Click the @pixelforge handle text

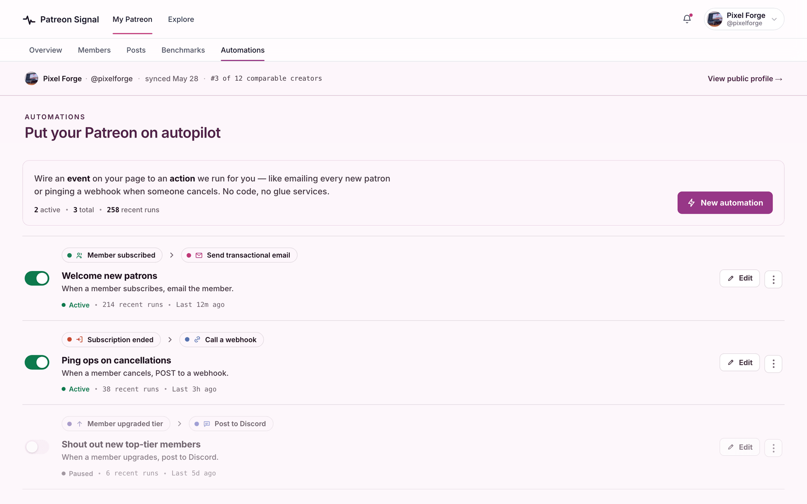(112, 78)
